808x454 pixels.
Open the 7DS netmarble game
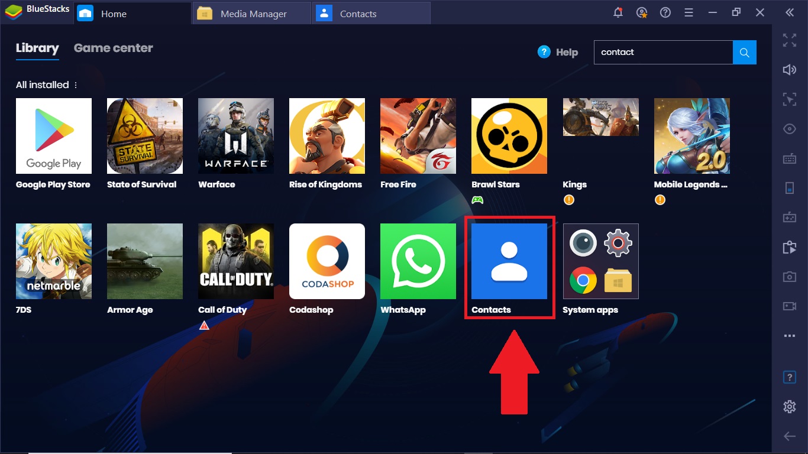(x=54, y=261)
